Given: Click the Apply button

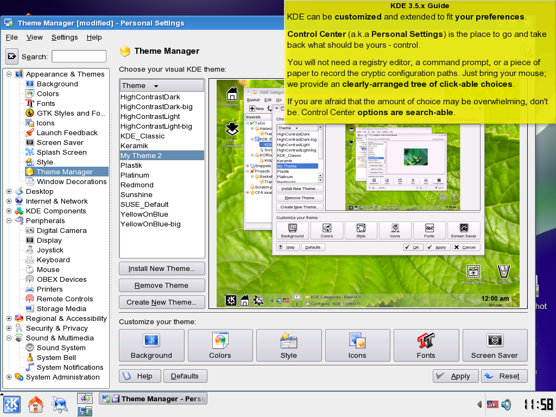Looking at the screenshot, I should click(456, 376).
